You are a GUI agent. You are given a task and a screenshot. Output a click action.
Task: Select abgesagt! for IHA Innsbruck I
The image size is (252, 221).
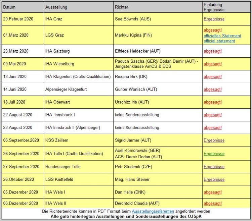coord(212,115)
